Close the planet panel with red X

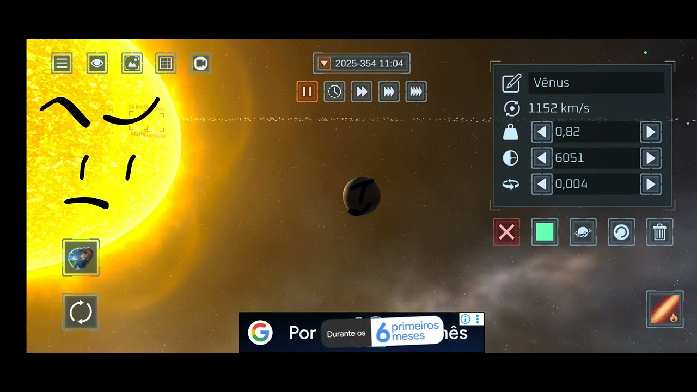[x=506, y=232]
